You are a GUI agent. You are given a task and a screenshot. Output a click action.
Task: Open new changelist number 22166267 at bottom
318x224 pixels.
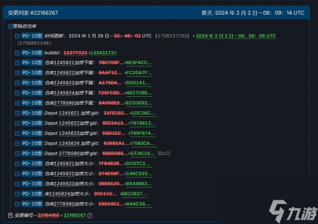click(75, 215)
